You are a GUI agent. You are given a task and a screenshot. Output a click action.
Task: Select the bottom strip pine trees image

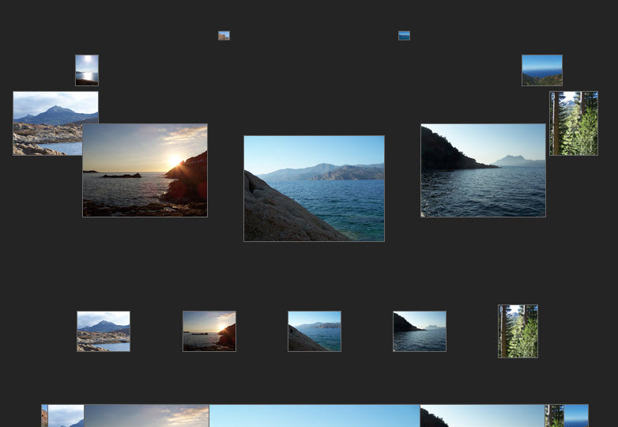tap(555, 416)
